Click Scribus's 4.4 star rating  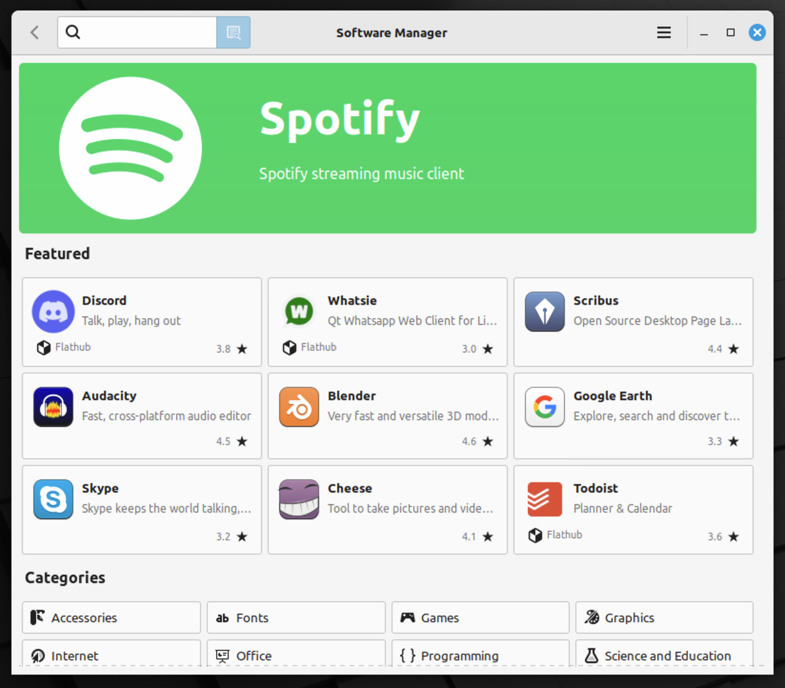(x=724, y=349)
